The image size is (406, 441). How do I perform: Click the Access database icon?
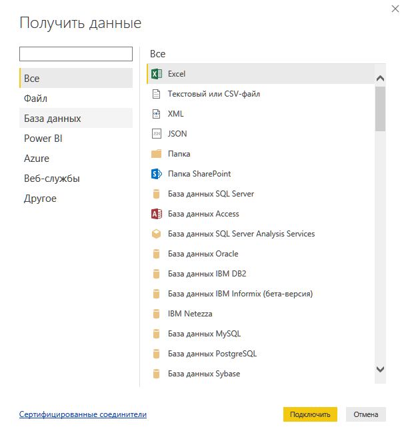[156, 214]
